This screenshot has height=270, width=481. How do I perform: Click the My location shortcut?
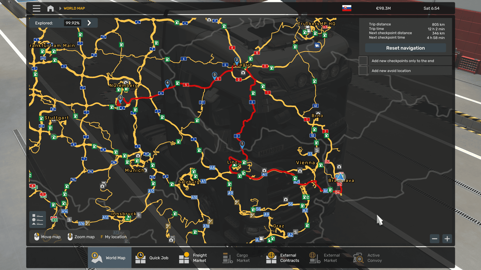(114, 237)
